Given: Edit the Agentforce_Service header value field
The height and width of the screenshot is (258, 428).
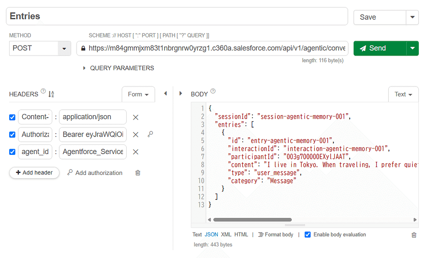Looking at the screenshot, I should [93, 152].
